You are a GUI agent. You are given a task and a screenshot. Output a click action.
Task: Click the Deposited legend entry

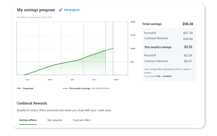25,88
